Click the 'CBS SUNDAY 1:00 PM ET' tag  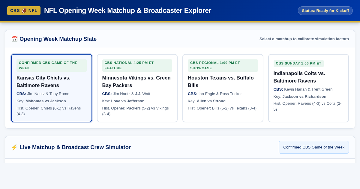point(298,63)
